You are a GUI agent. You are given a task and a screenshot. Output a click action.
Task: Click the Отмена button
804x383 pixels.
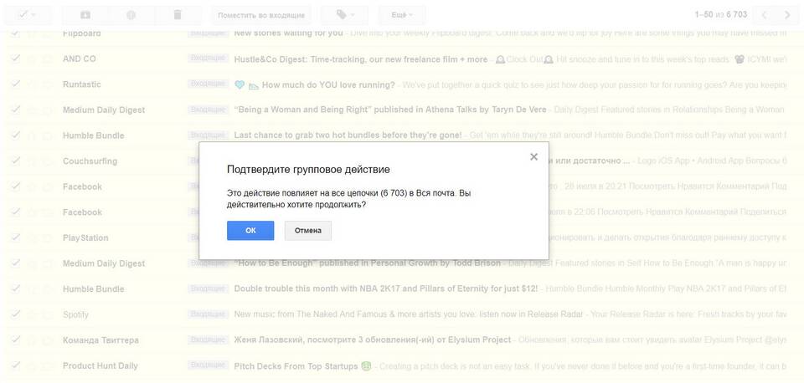coord(308,231)
